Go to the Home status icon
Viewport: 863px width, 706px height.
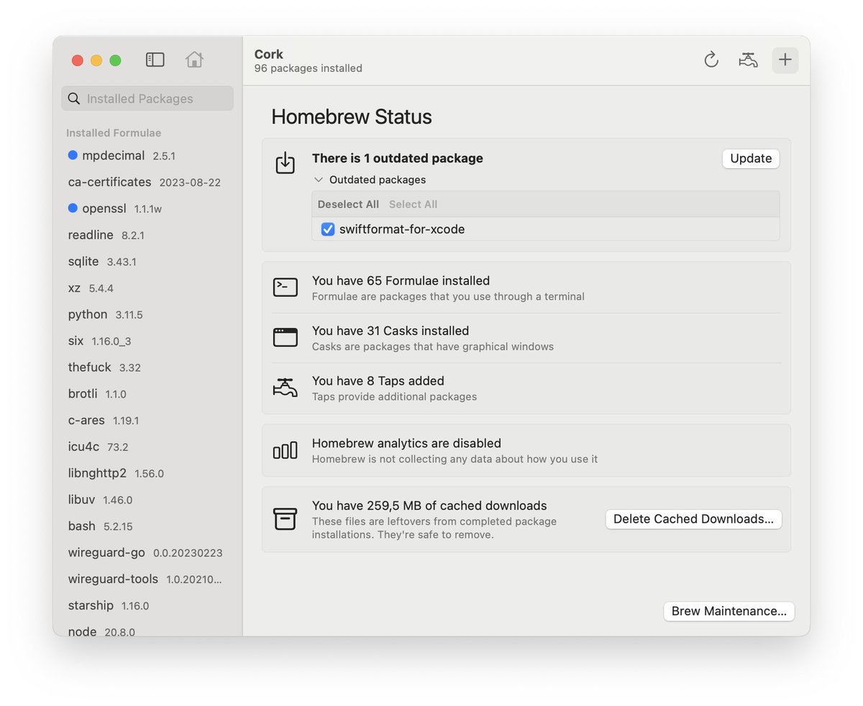[194, 60]
